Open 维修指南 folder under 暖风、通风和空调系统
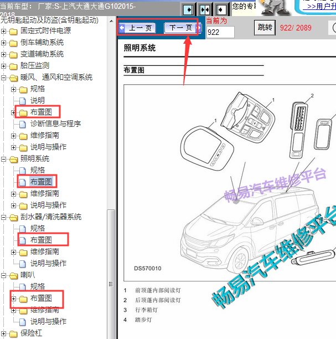 pos(45,135)
